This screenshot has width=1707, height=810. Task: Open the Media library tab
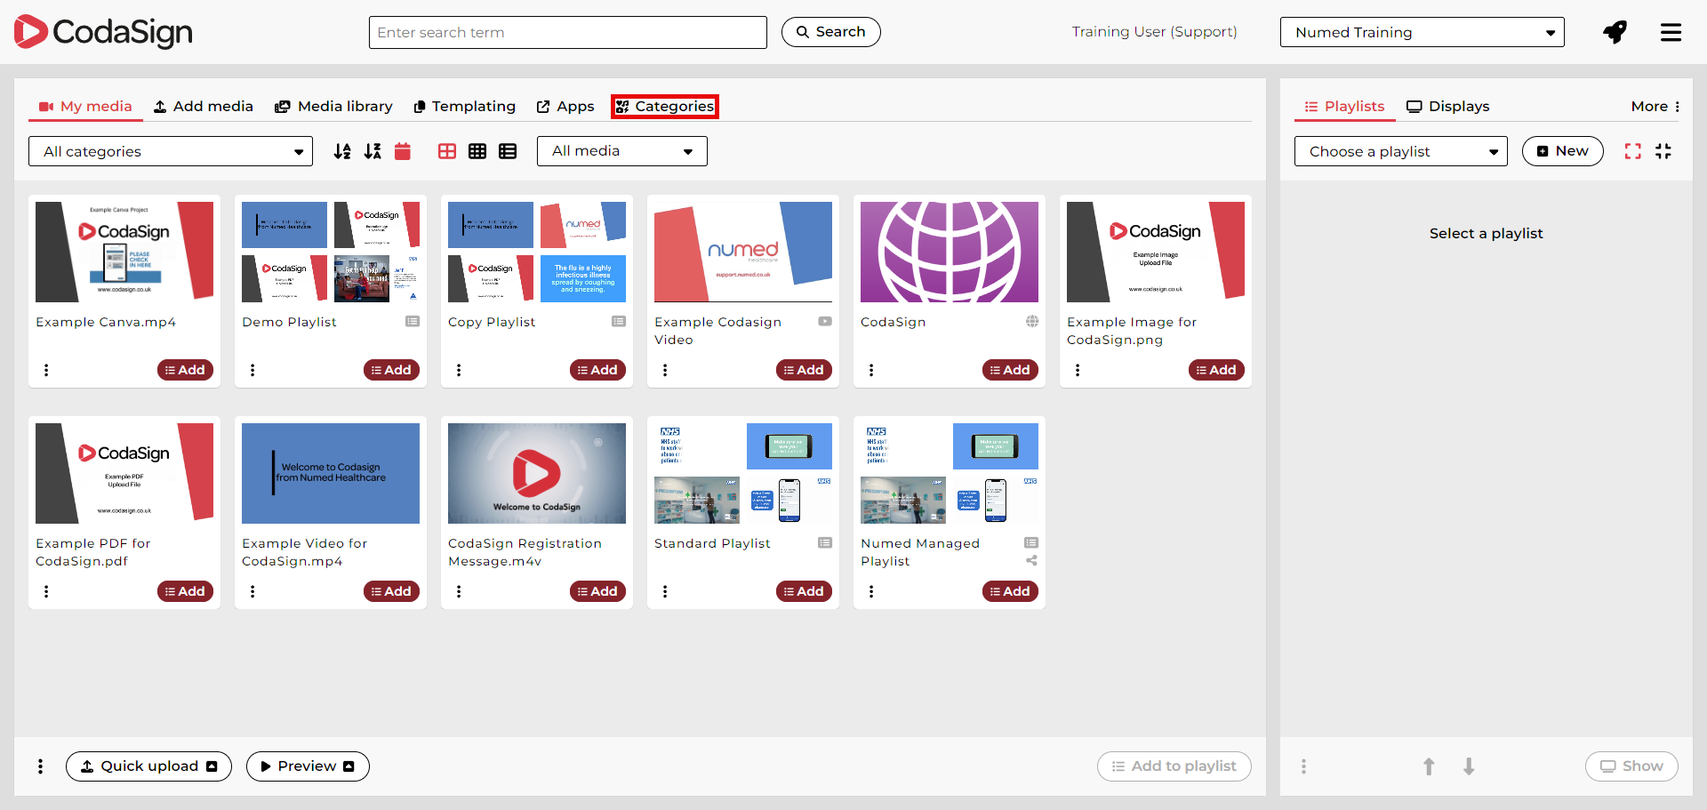click(x=333, y=107)
